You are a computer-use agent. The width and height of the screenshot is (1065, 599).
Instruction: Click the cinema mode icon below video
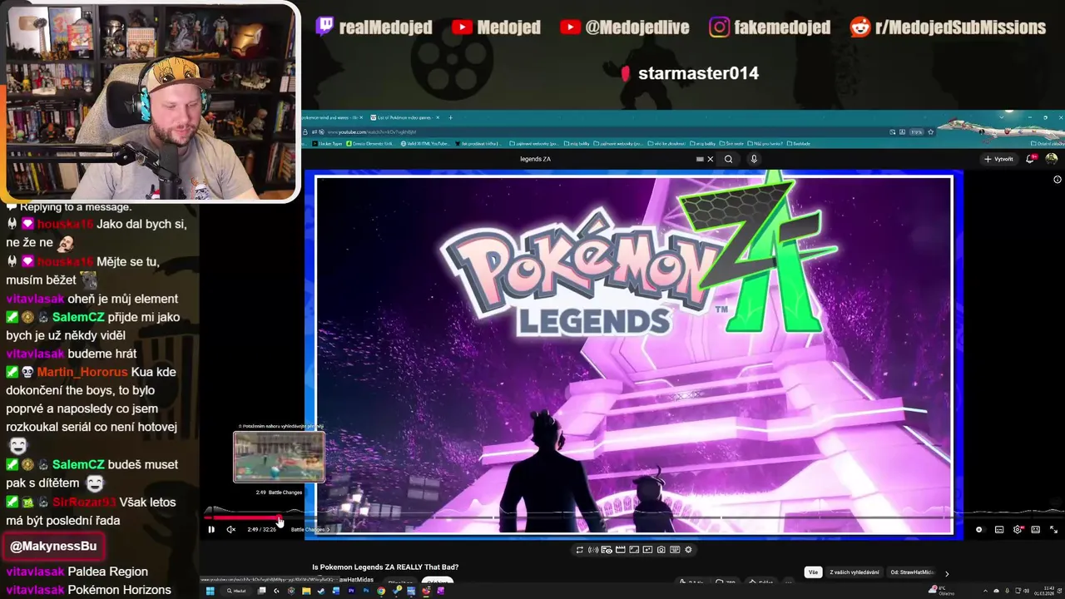(607, 550)
